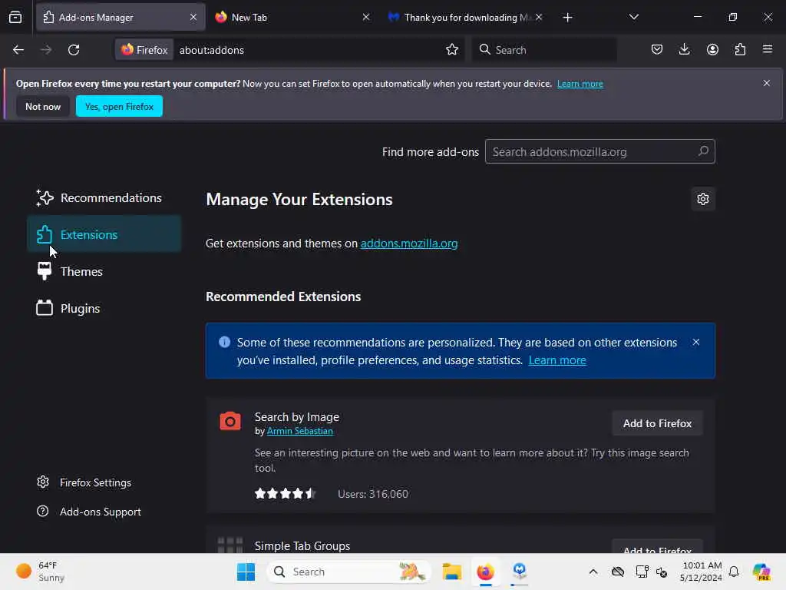The width and height of the screenshot is (786, 590).
Task: Open weather widget showing 64°F Sunny
Action: (x=40, y=572)
